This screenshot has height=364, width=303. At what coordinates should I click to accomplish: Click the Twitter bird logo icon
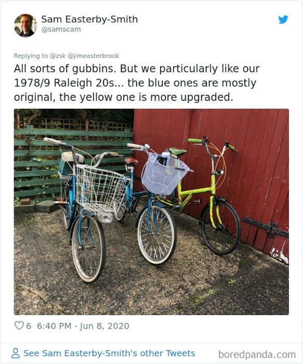tap(283, 20)
